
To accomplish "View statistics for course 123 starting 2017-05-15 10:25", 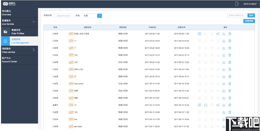I will click(224, 112).
